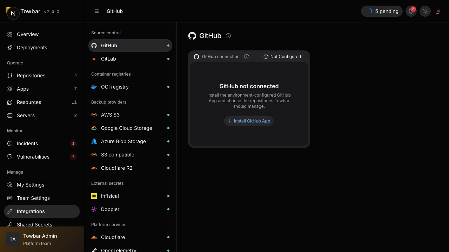Select the Integrations nav item
Image resolution: width=449 pixels, height=252 pixels.
[42, 211]
